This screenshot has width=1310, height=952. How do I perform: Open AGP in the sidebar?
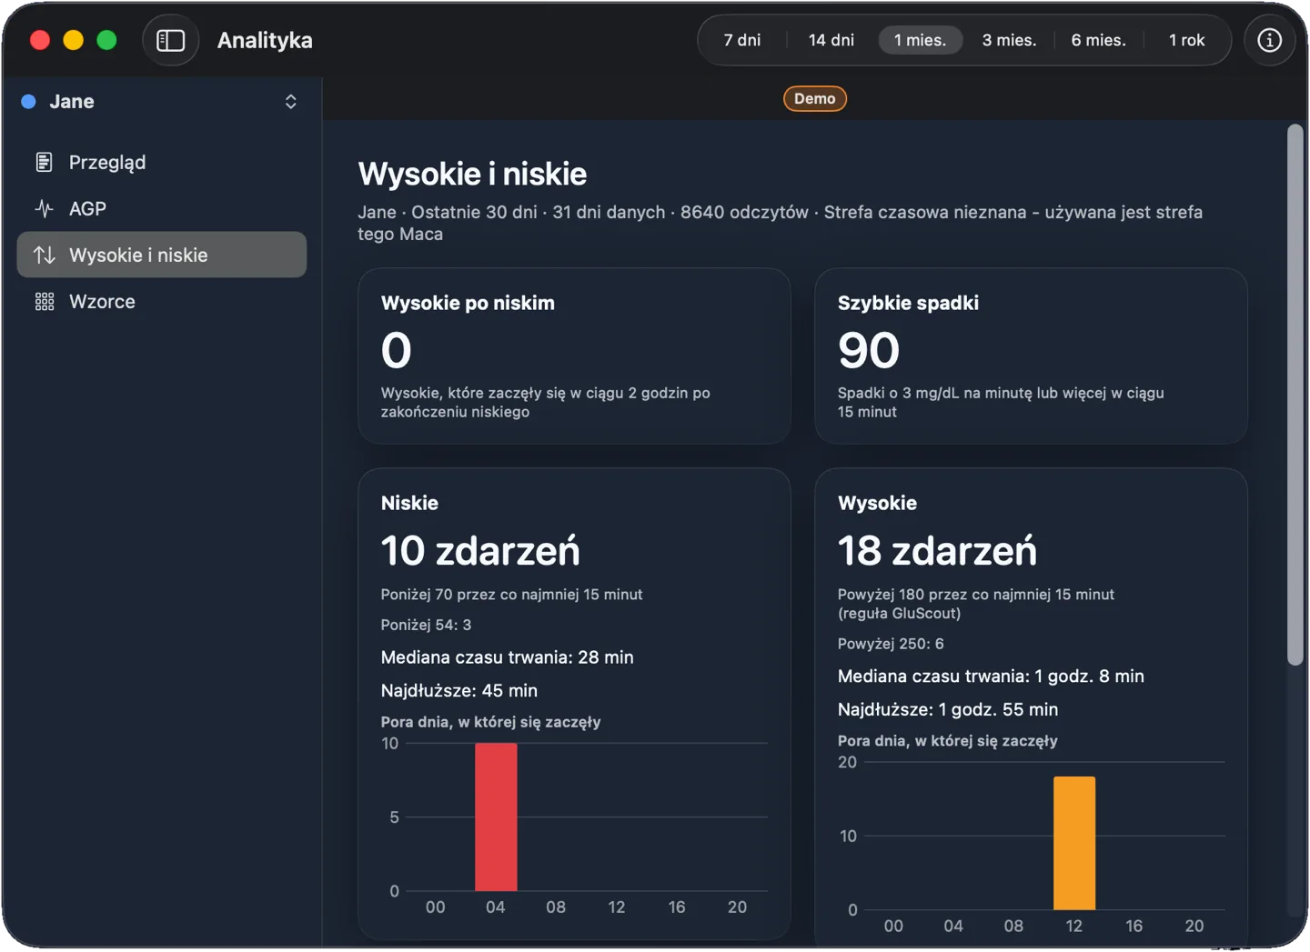tap(162, 208)
